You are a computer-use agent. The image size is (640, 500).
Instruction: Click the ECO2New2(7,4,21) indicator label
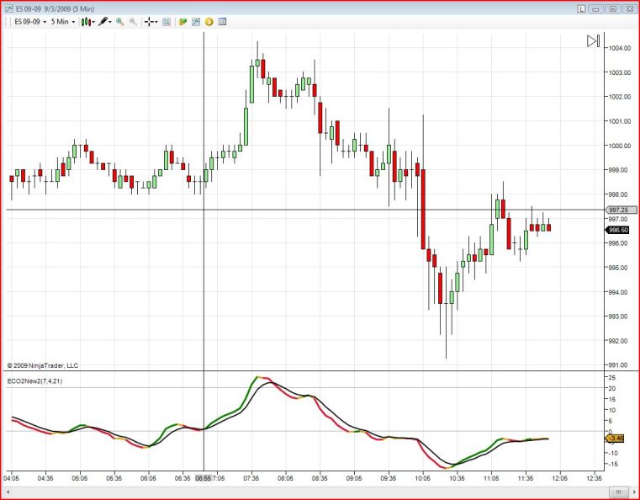(34, 381)
